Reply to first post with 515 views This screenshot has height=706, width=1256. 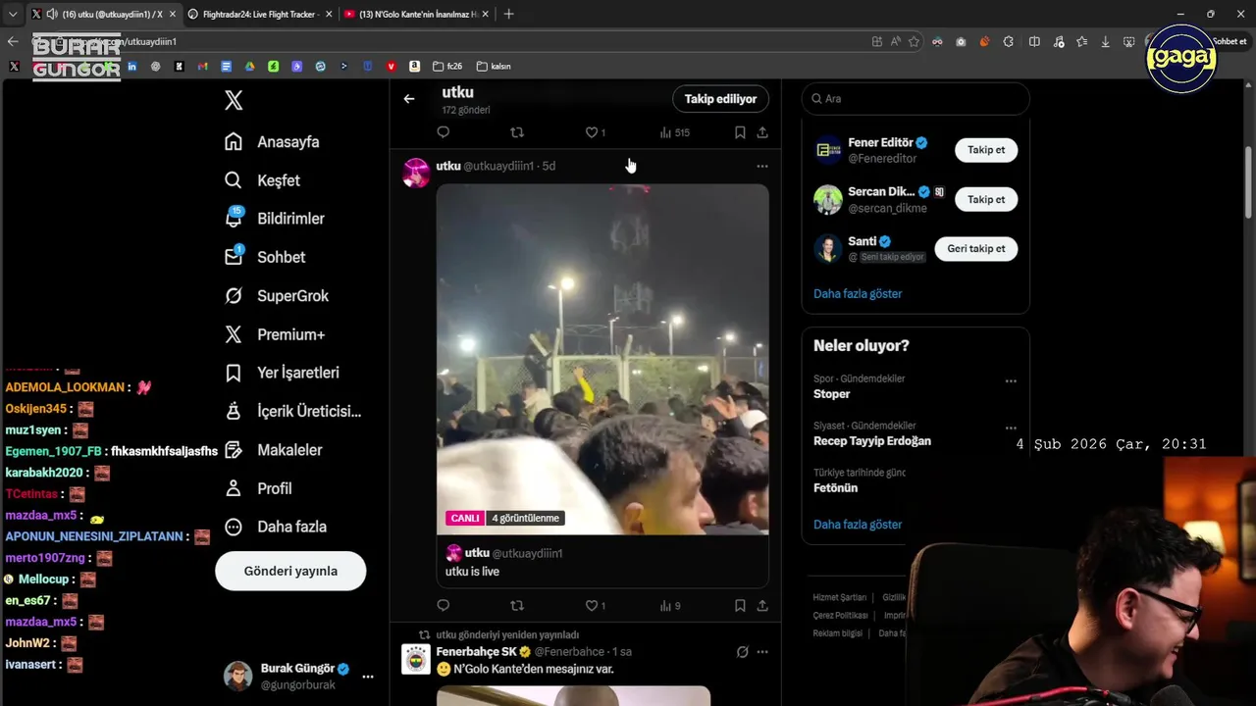[444, 132]
